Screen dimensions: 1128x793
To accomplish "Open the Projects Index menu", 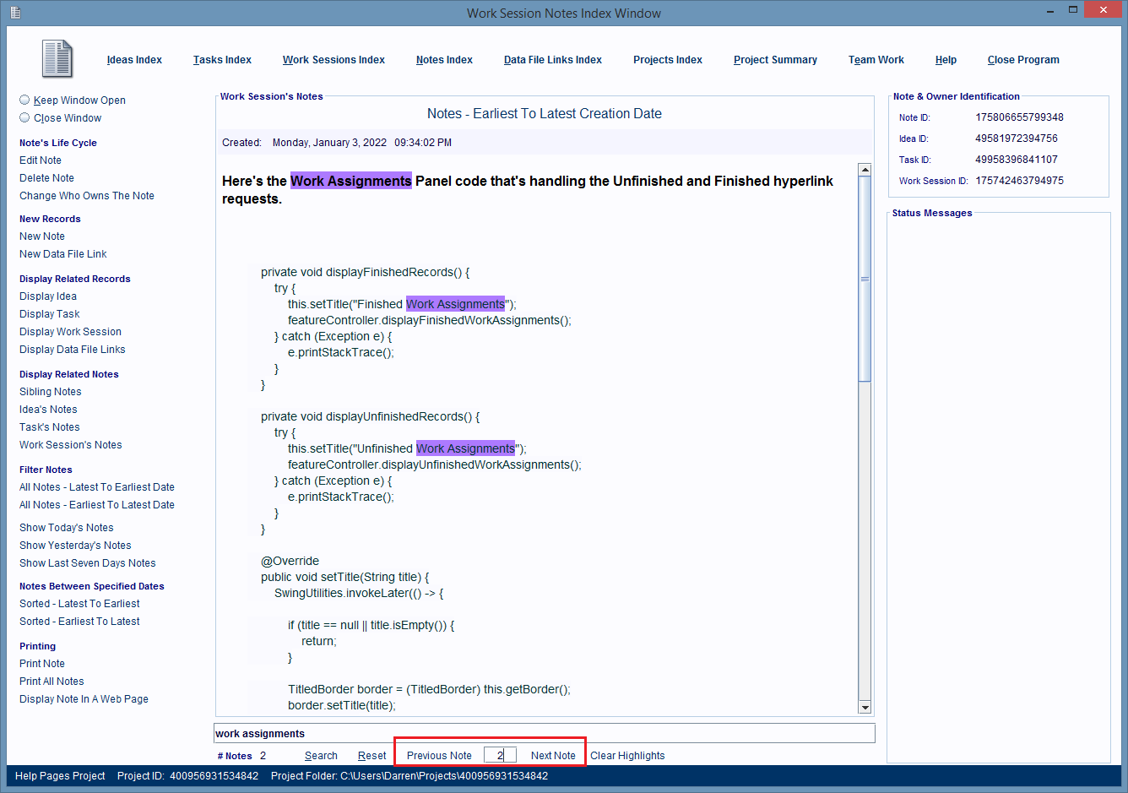I will 668,60.
